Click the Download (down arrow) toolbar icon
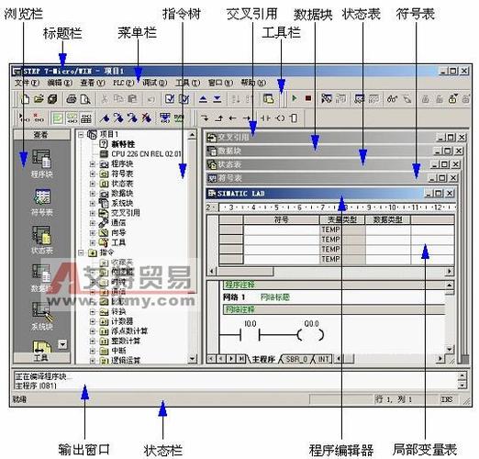This screenshot has height=459, width=479. pyautogui.click(x=217, y=99)
